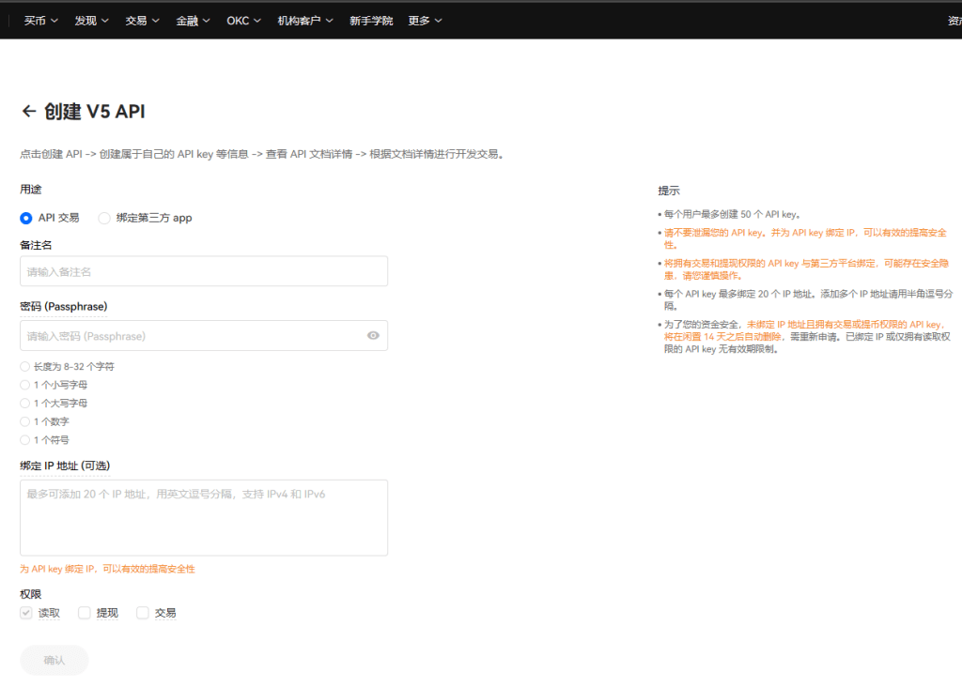Screen dimensions: 962x687
Task: Click the 备注名 input field
Action: (x=204, y=271)
